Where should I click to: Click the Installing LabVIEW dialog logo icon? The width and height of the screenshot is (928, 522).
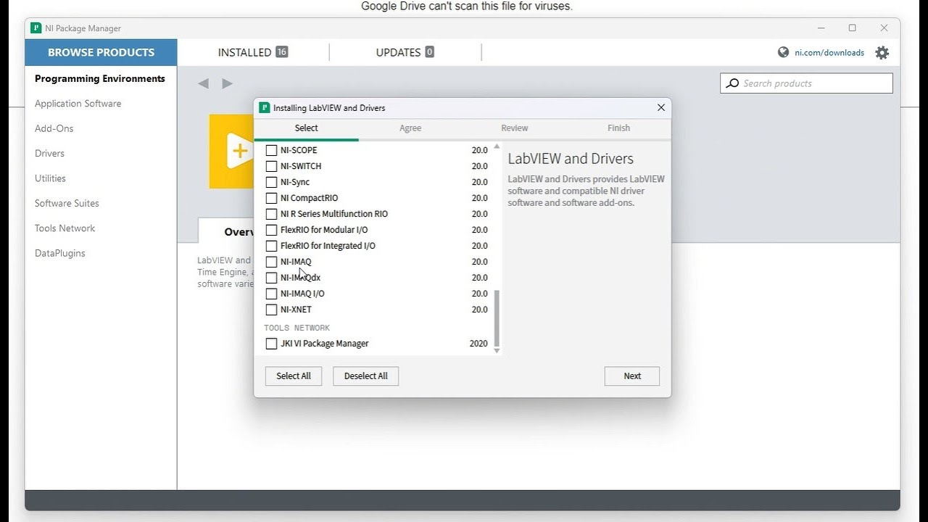point(265,107)
